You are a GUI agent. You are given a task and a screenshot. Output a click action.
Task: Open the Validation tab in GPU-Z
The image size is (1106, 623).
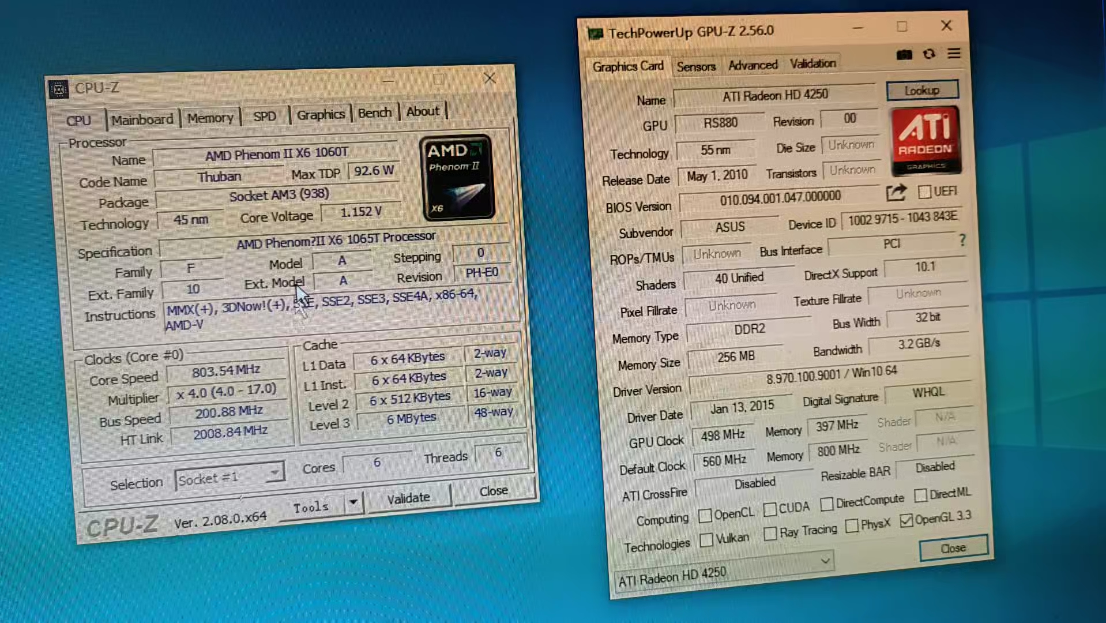[x=812, y=63]
